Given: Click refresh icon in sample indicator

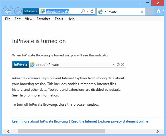Looking at the screenshot, I should click(x=118, y=64).
